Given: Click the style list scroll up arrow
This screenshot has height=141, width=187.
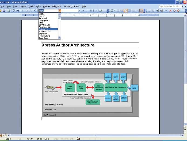Looking at the screenshot, I should pyautogui.click(x=59, y=14).
